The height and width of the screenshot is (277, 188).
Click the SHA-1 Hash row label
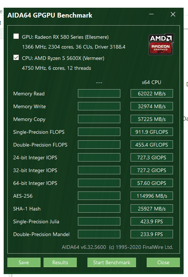[27, 209]
